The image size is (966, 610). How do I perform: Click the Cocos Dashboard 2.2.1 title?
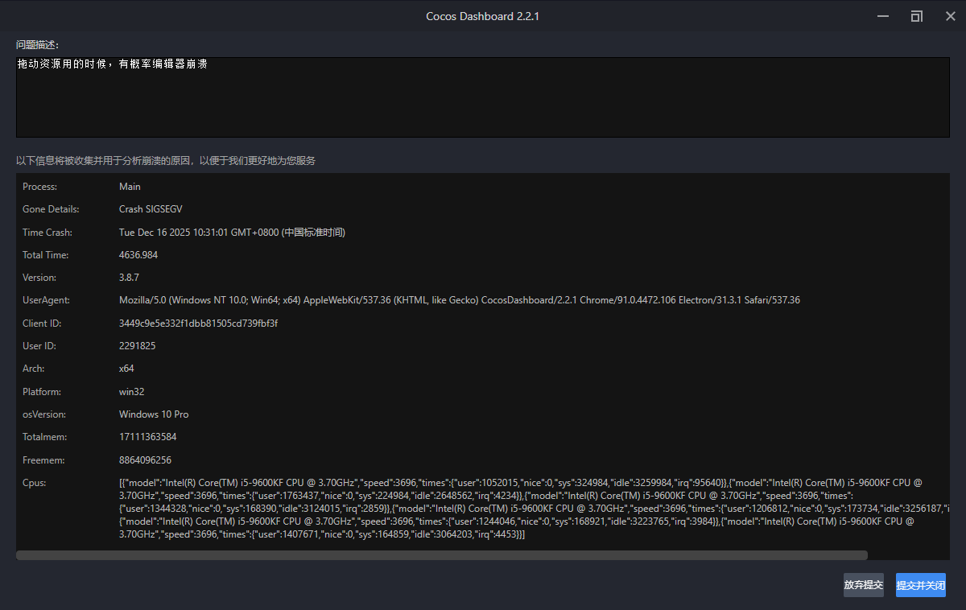click(x=482, y=16)
